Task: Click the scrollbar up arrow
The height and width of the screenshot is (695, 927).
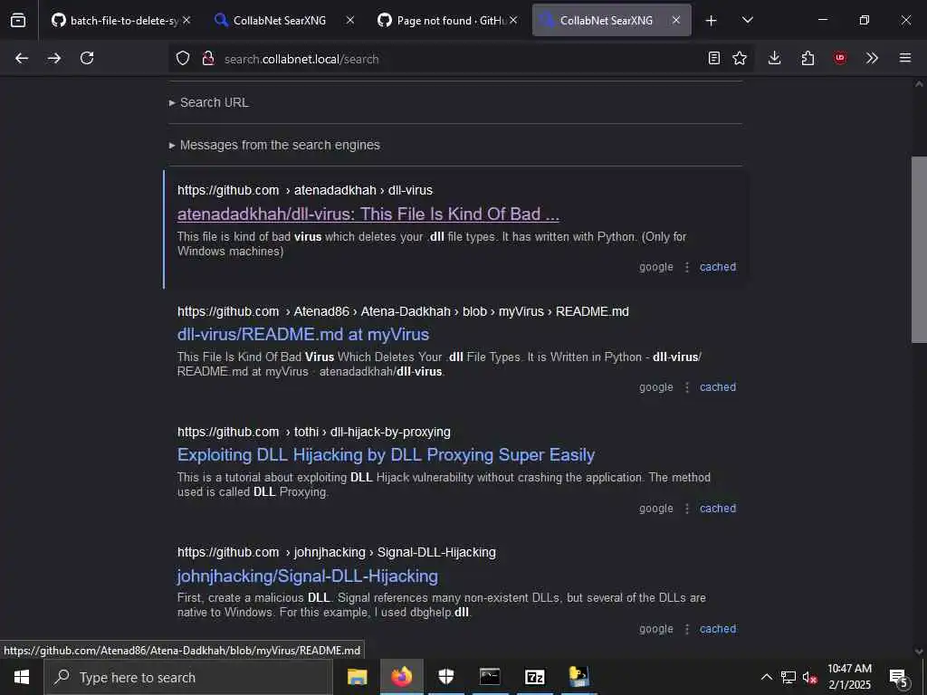Action: click(919, 84)
